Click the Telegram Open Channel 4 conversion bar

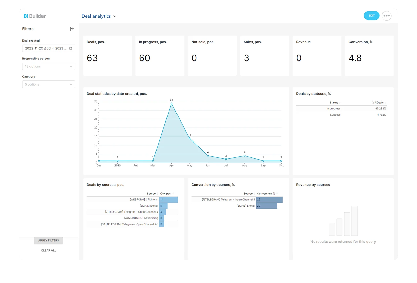(269, 200)
